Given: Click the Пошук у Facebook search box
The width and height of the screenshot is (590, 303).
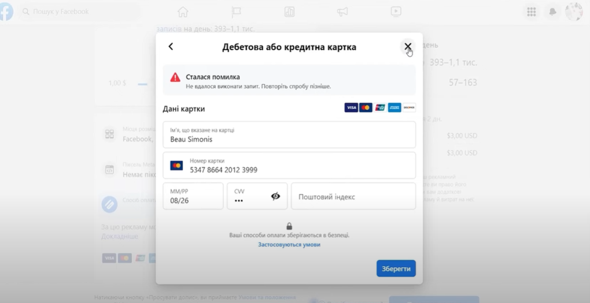Looking at the screenshot, I should tap(80, 12).
